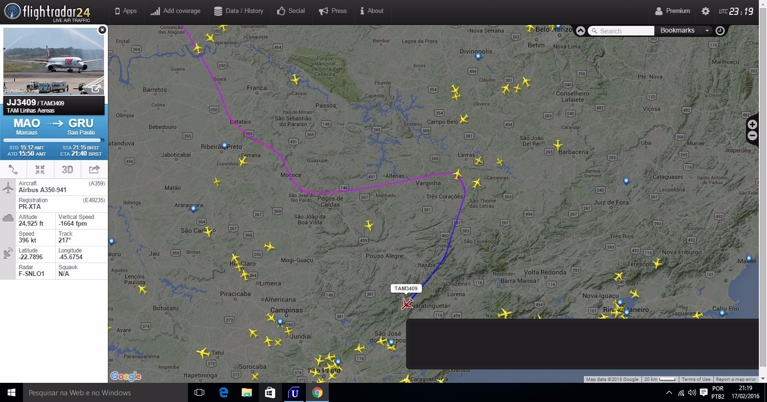This screenshot has width=767, height=402.
Task: Select yellow aircraft near Barbacena
Action: (x=558, y=144)
